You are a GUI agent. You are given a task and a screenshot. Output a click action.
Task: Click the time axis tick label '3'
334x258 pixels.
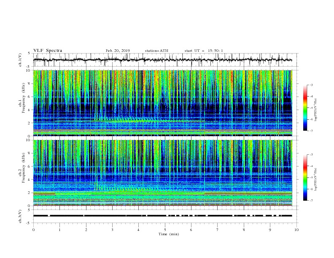tap(112, 230)
